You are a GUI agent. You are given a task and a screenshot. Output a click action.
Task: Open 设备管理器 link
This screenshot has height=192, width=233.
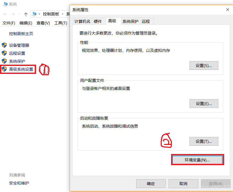tap(19, 45)
